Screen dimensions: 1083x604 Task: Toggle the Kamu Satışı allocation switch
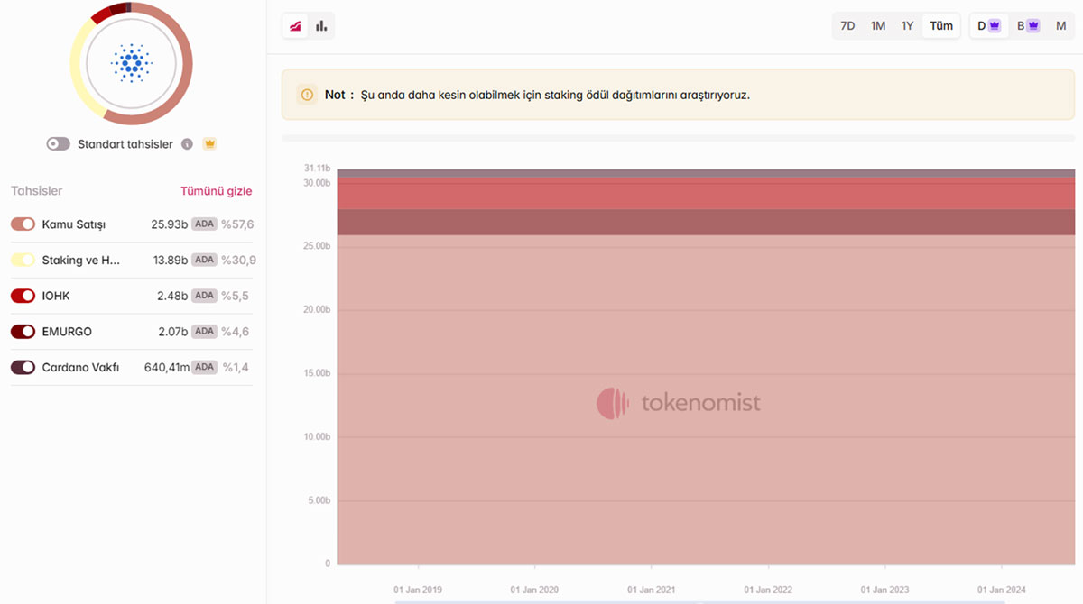[x=23, y=224]
